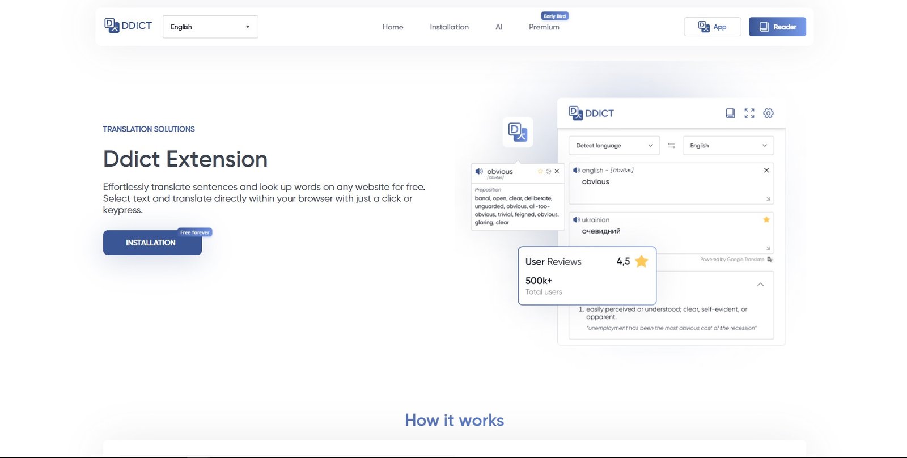Toggle the star in the obvious popup
The image size is (907, 458).
tap(540, 171)
